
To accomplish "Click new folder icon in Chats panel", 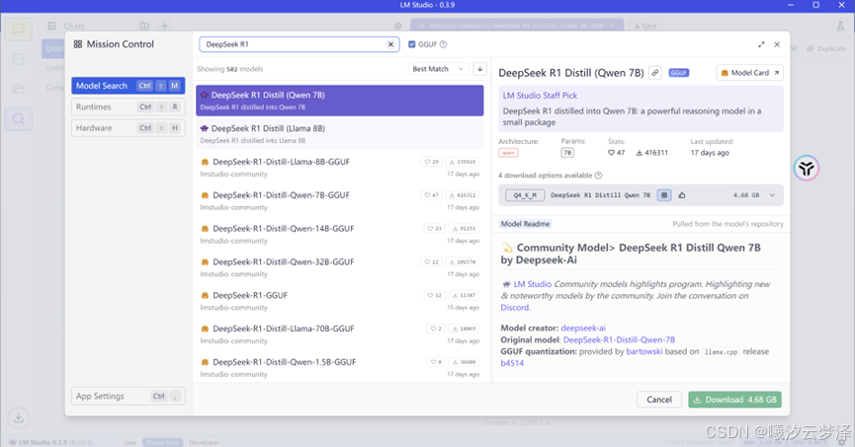I will [144, 26].
